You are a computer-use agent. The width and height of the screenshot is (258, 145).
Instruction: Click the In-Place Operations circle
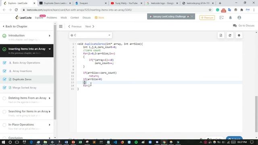click(x=4, y=125)
